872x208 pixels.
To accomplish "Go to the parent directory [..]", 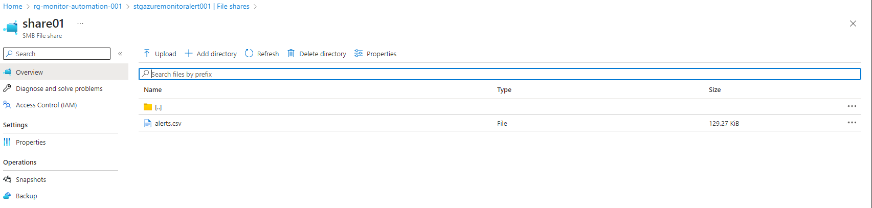I will coord(158,107).
